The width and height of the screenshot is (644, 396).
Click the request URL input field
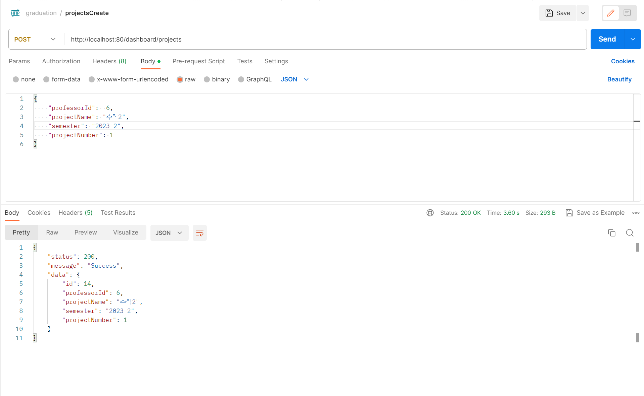(325, 39)
